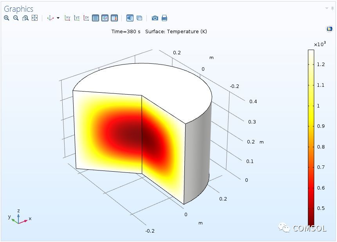Click the 0.6 legend tick label
The height and width of the screenshot is (242, 337).
point(321,188)
